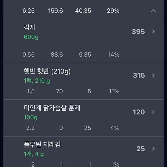Select the 감자 food entry name
This screenshot has height=167, width=167.
pos(30,27)
